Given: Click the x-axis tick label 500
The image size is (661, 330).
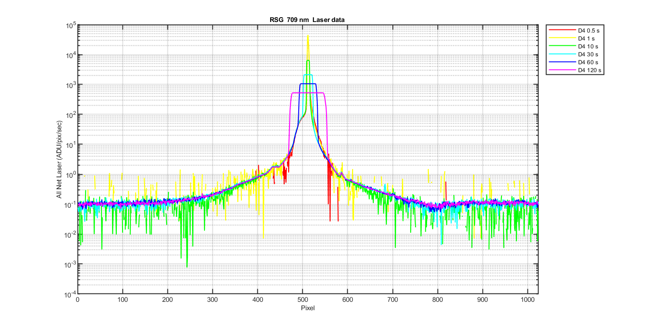Looking at the screenshot, I should point(303,300).
